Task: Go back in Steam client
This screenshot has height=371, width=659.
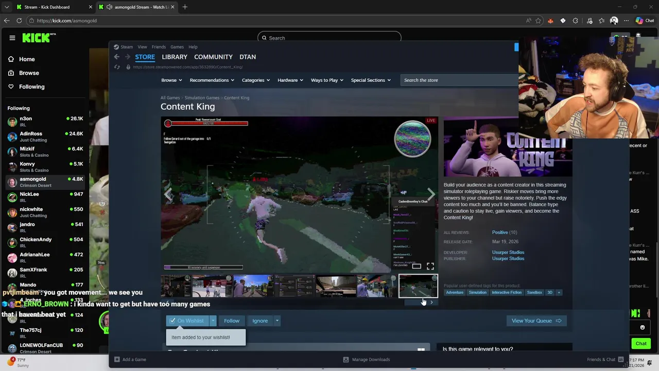Action: click(116, 57)
